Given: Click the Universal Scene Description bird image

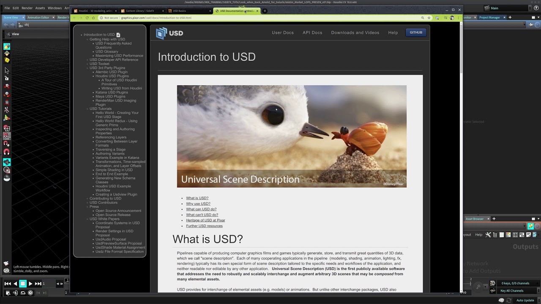Looking at the screenshot, I should [292, 136].
